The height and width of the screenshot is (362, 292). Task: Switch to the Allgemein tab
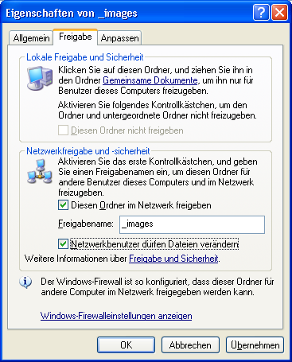click(31, 38)
